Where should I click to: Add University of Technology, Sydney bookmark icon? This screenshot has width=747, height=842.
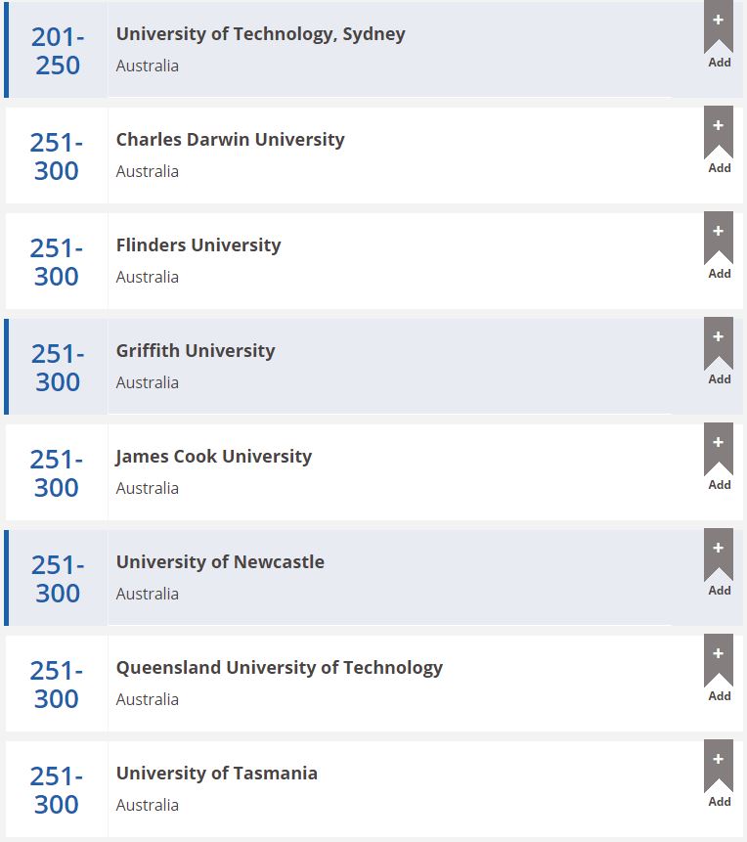pos(719,29)
